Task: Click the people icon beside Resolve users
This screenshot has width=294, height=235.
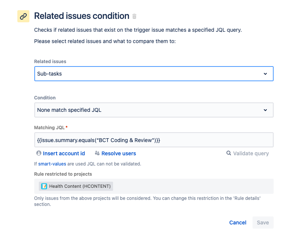Action: point(97,153)
